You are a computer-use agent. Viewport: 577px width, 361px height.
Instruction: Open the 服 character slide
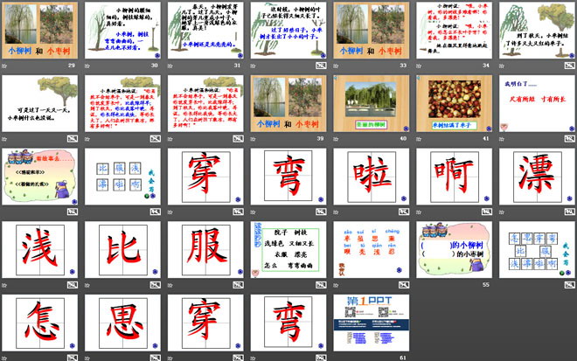[x=205, y=249]
